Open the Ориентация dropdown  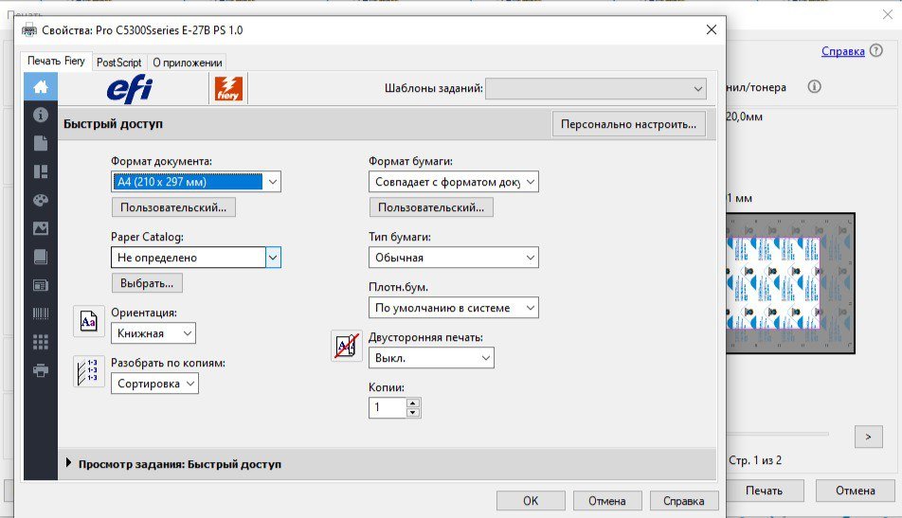point(153,333)
